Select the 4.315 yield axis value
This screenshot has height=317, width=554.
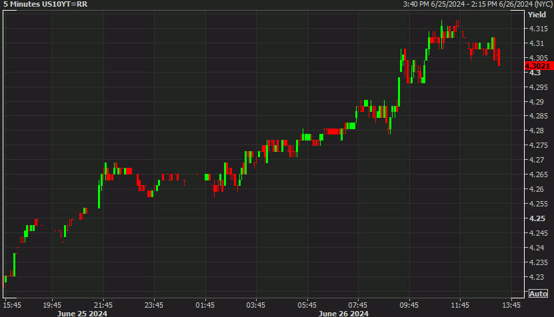point(539,29)
